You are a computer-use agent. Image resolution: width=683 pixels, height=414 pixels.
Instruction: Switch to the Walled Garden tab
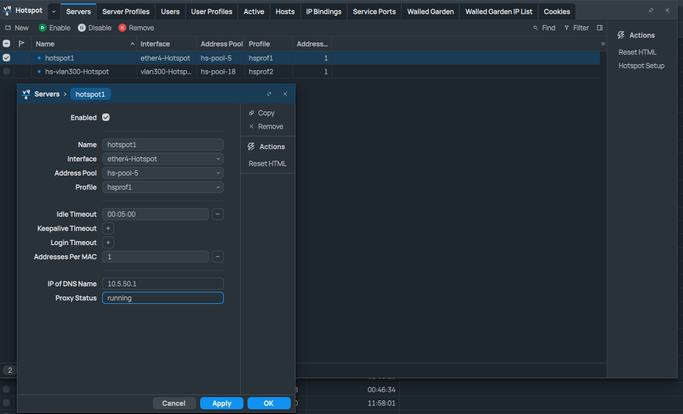(x=430, y=11)
